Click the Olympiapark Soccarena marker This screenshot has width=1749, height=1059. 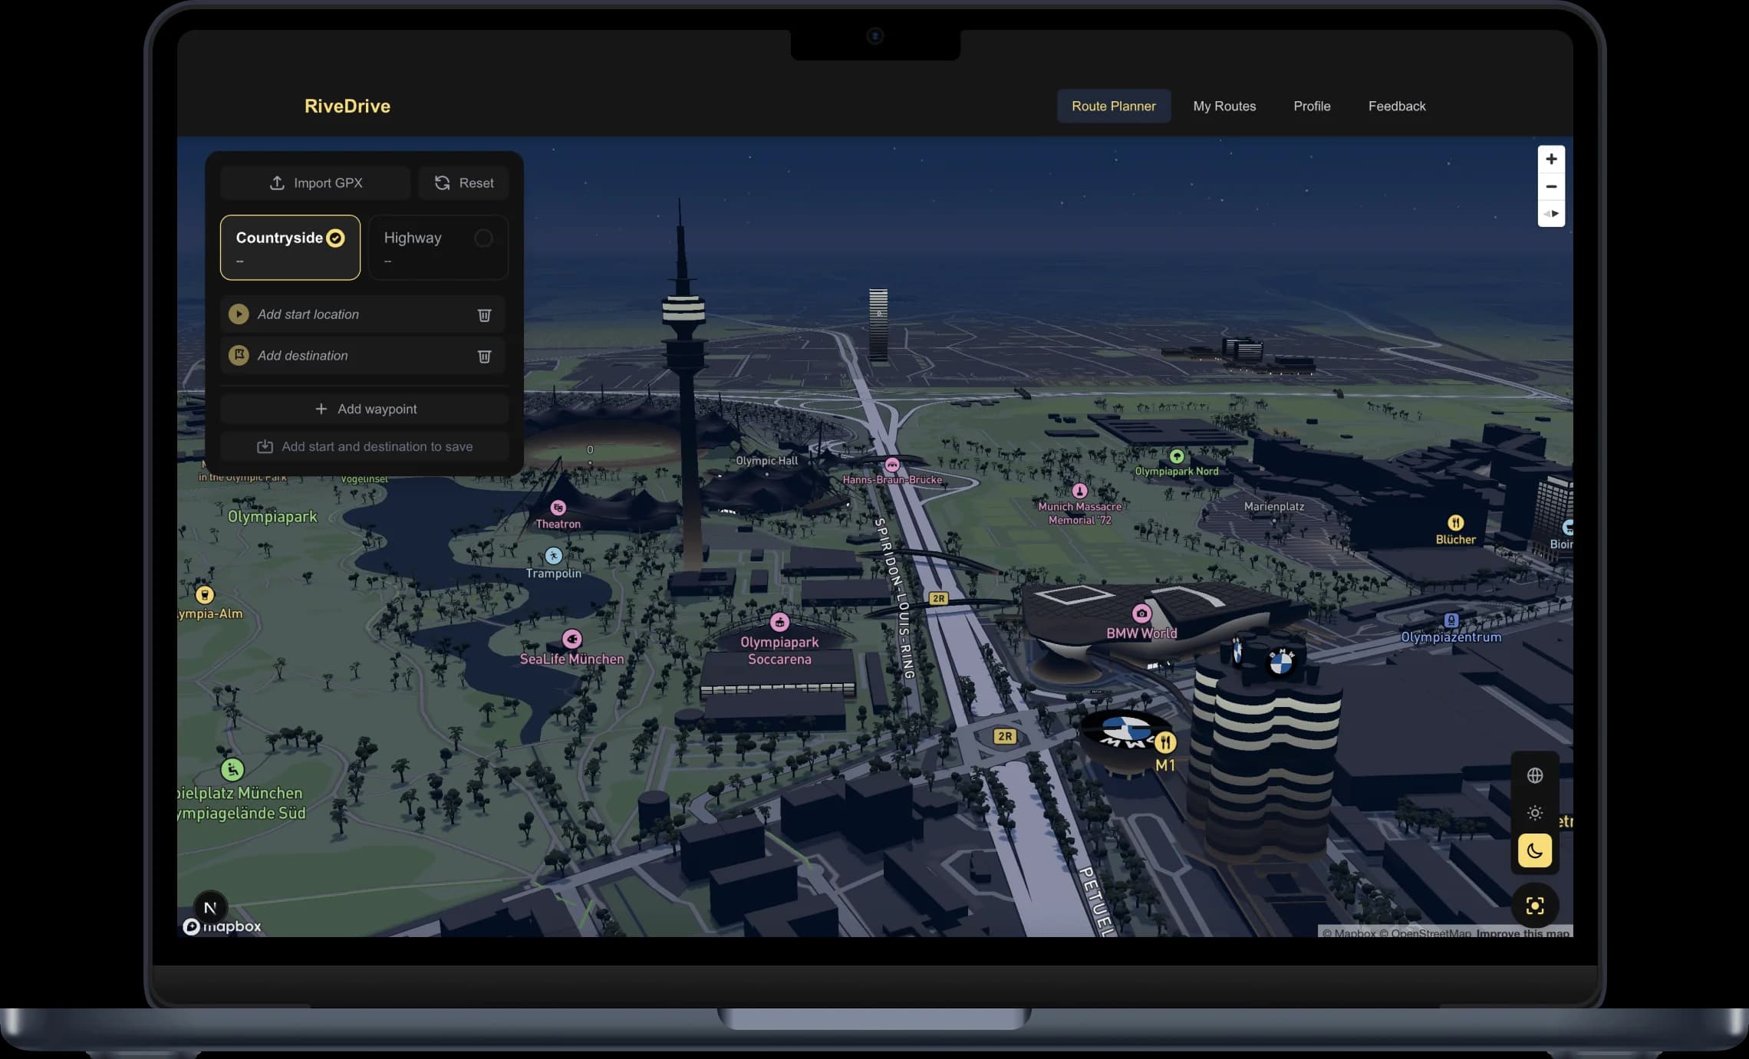pos(779,622)
